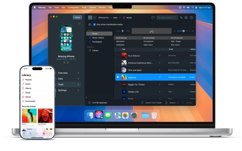Click the refresh icon in the toolbar
Image resolution: width=242 pixels, height=151 pixels.
[153, 17]
